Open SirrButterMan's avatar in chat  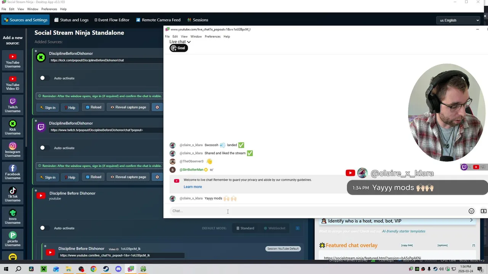(x=172, y=170)
